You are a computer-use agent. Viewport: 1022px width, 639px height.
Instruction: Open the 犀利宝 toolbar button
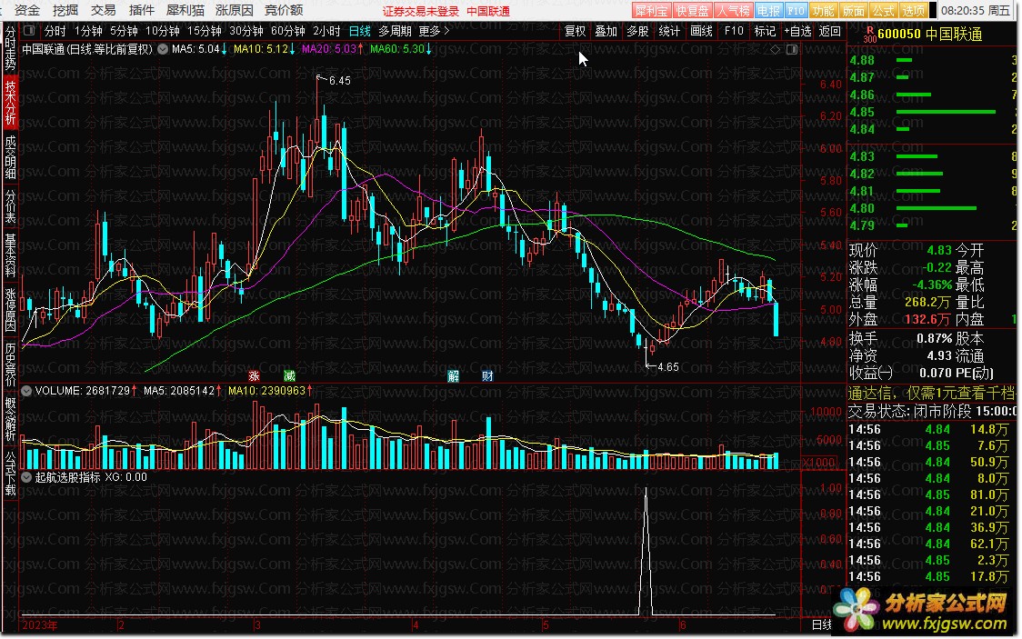pyautogui.click(x=651, y=10)
